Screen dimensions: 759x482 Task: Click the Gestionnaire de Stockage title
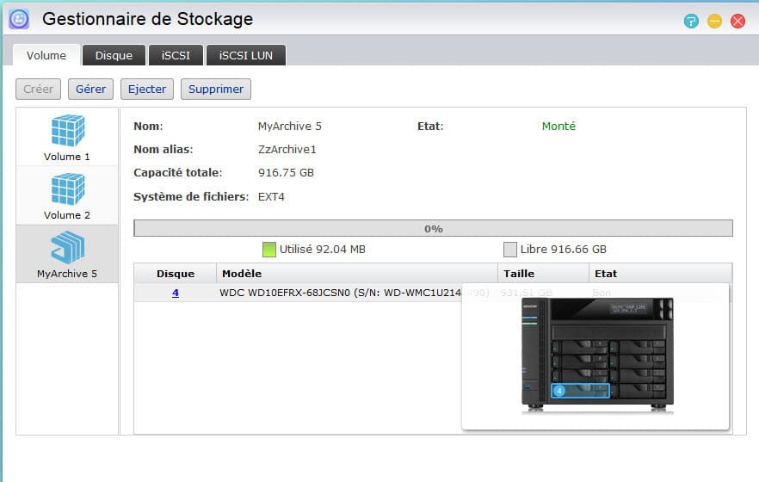[148, 19]
